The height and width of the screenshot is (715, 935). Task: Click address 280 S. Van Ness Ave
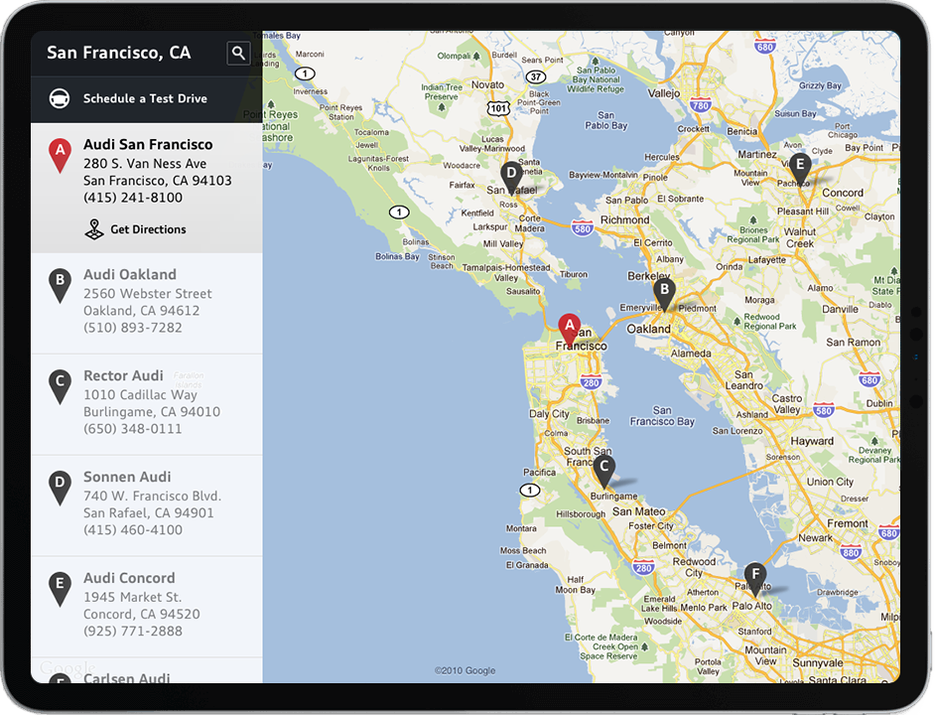tap(145, 164)
